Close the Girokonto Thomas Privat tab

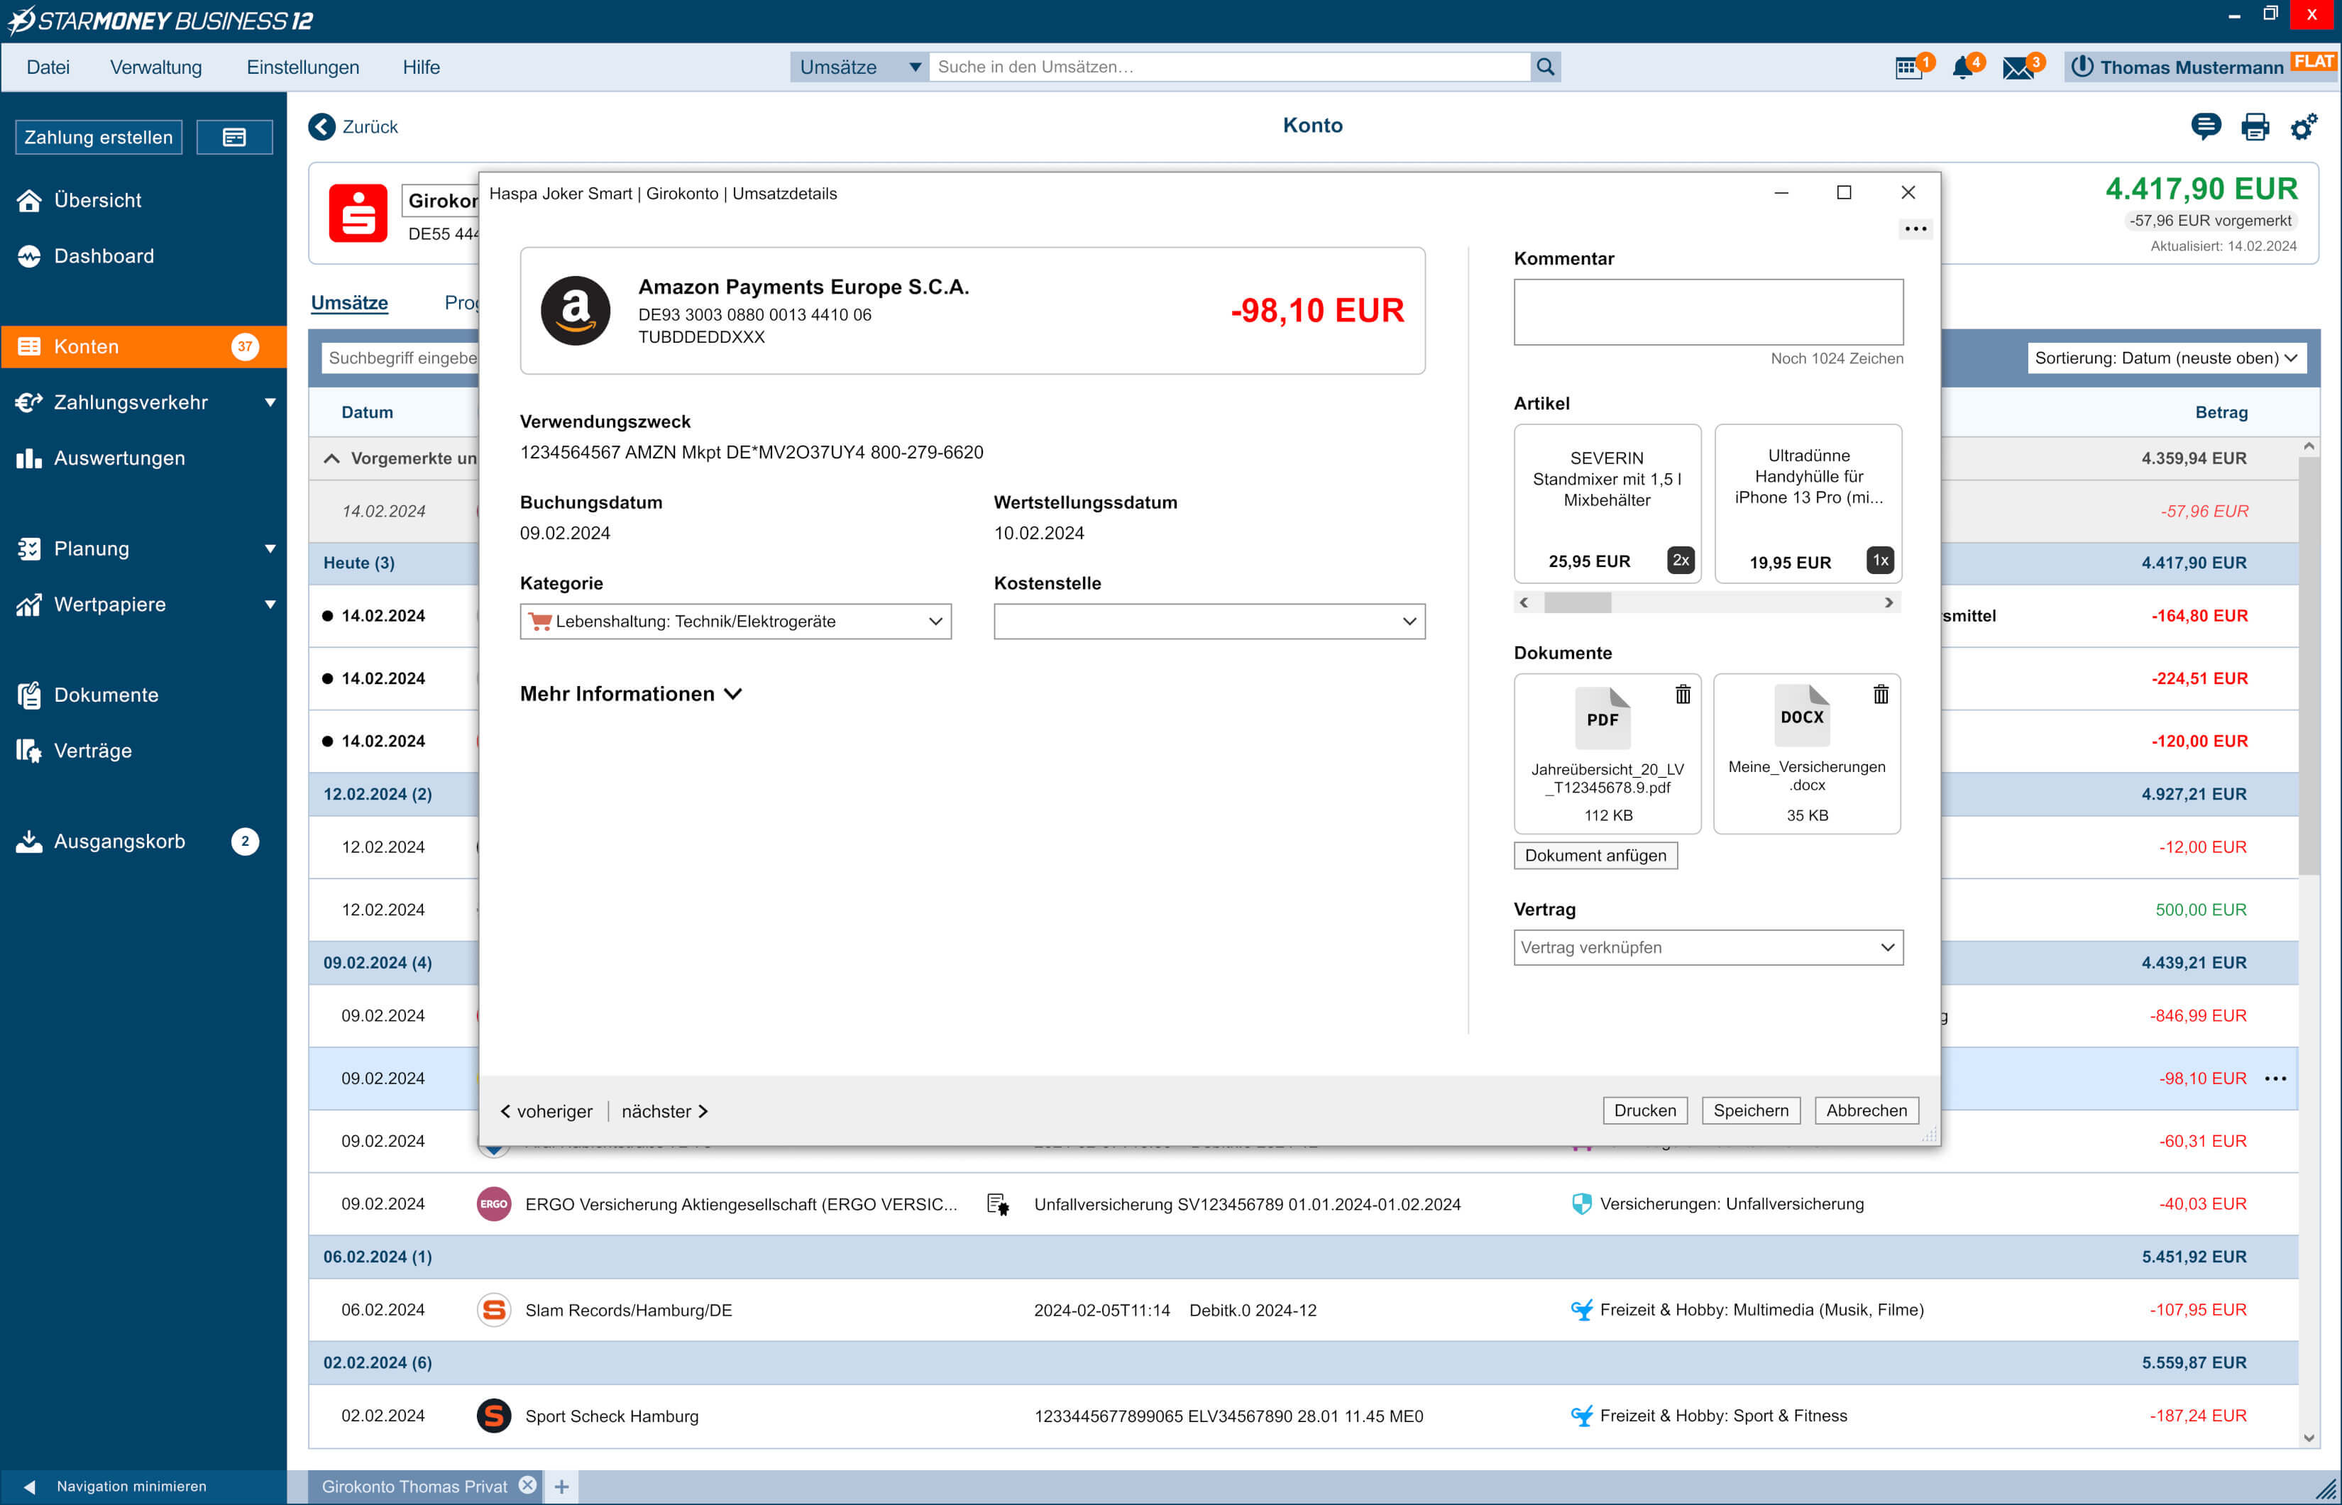pos(528,1485)
